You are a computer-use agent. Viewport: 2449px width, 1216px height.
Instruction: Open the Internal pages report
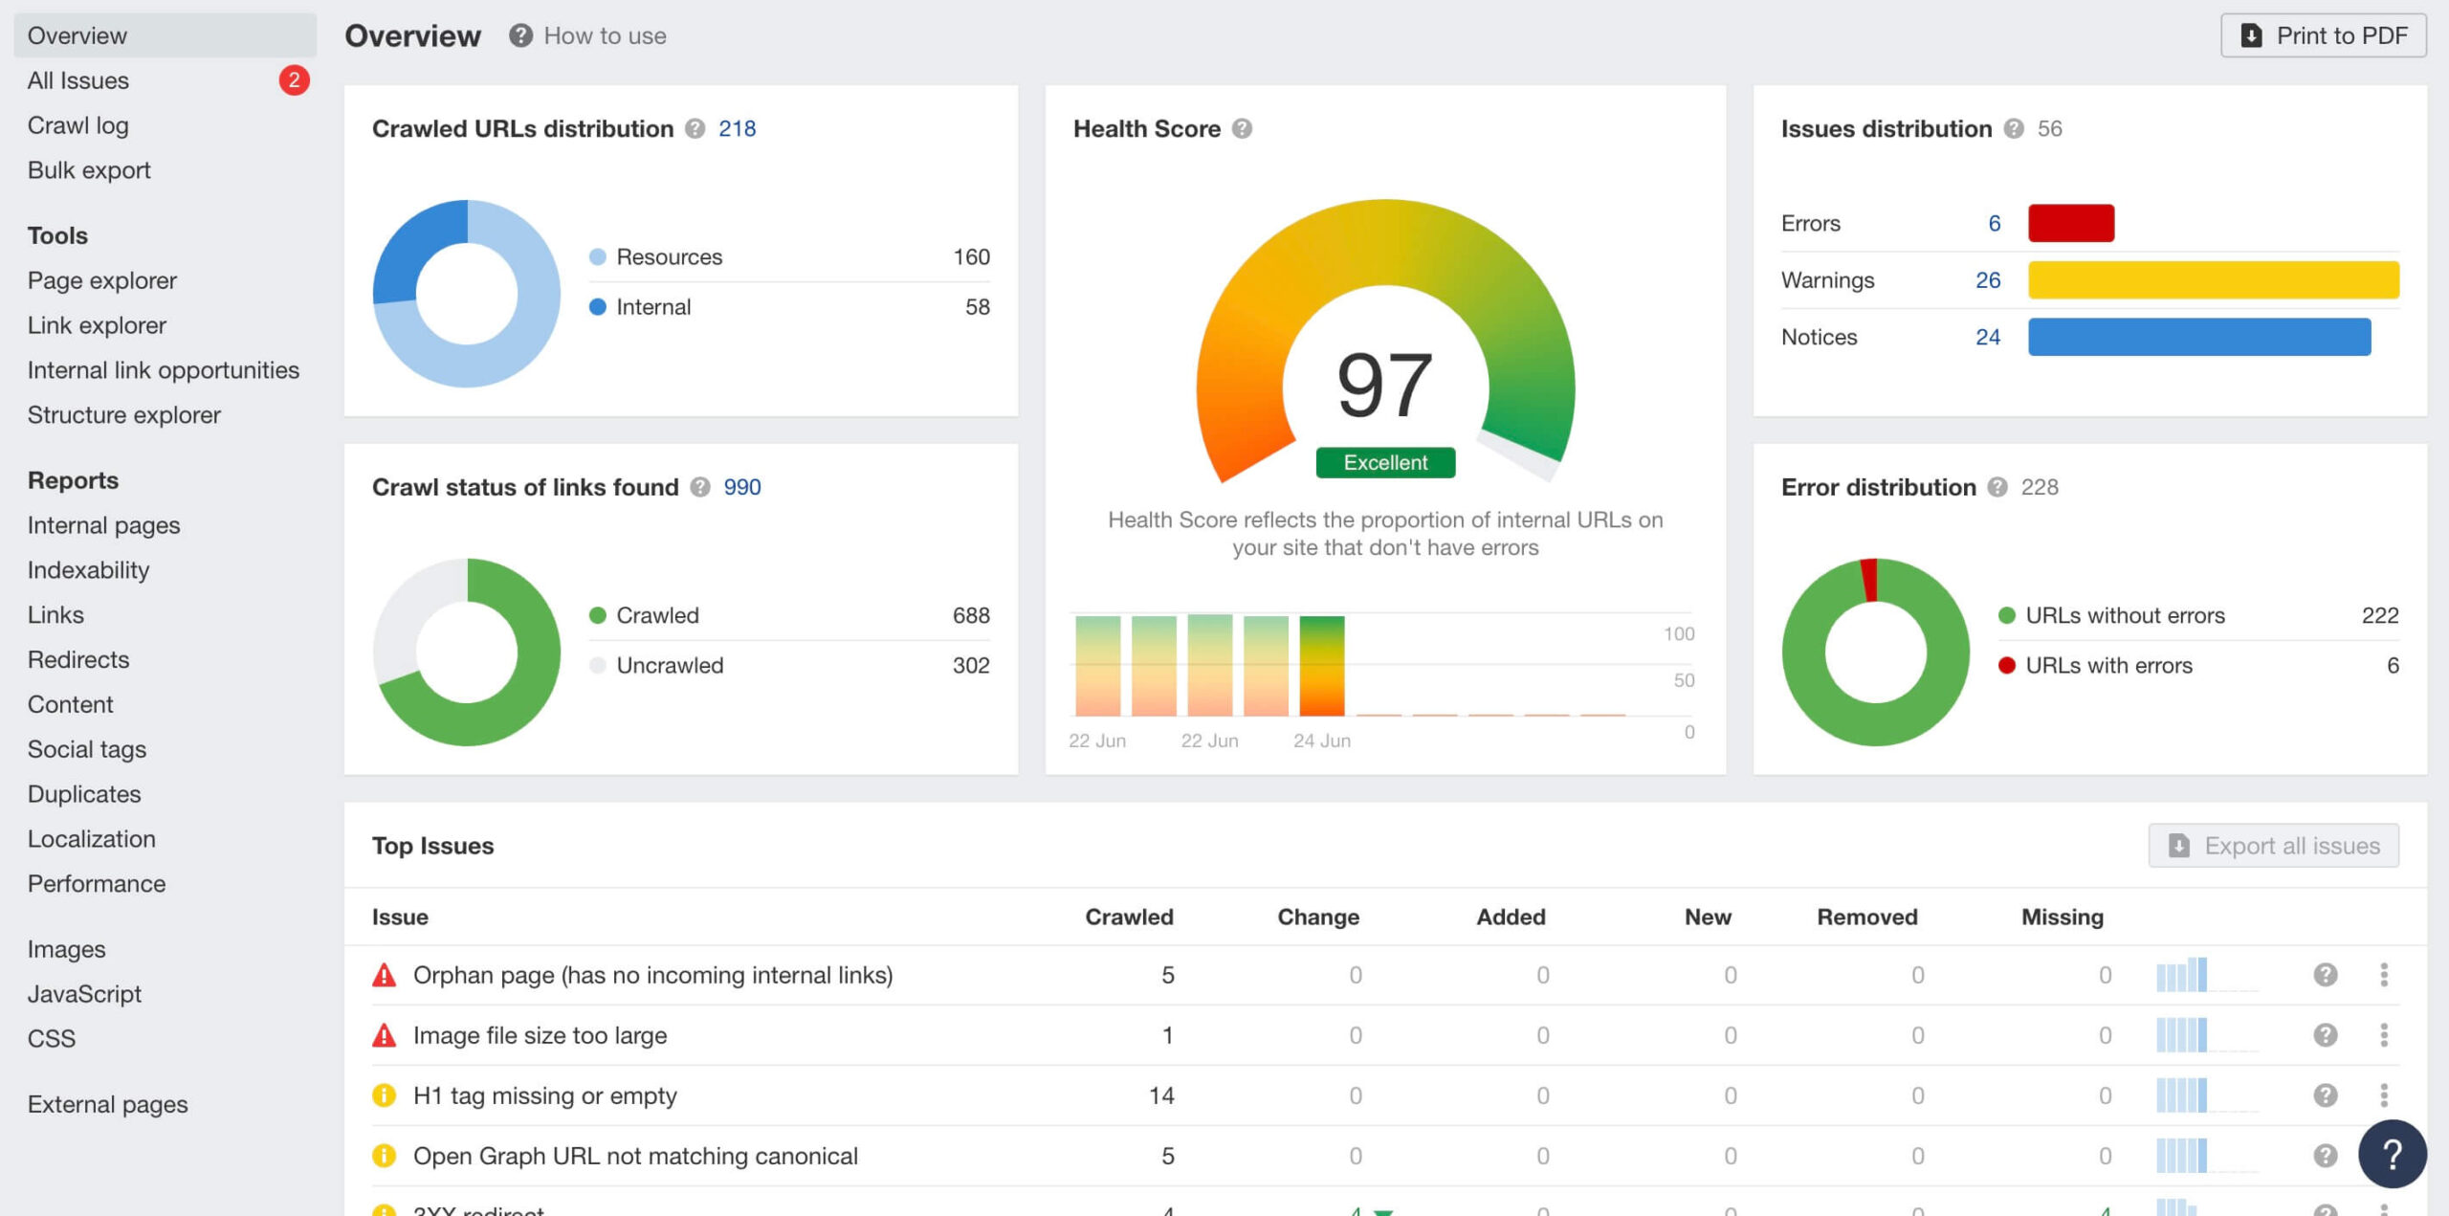point(103,525)
